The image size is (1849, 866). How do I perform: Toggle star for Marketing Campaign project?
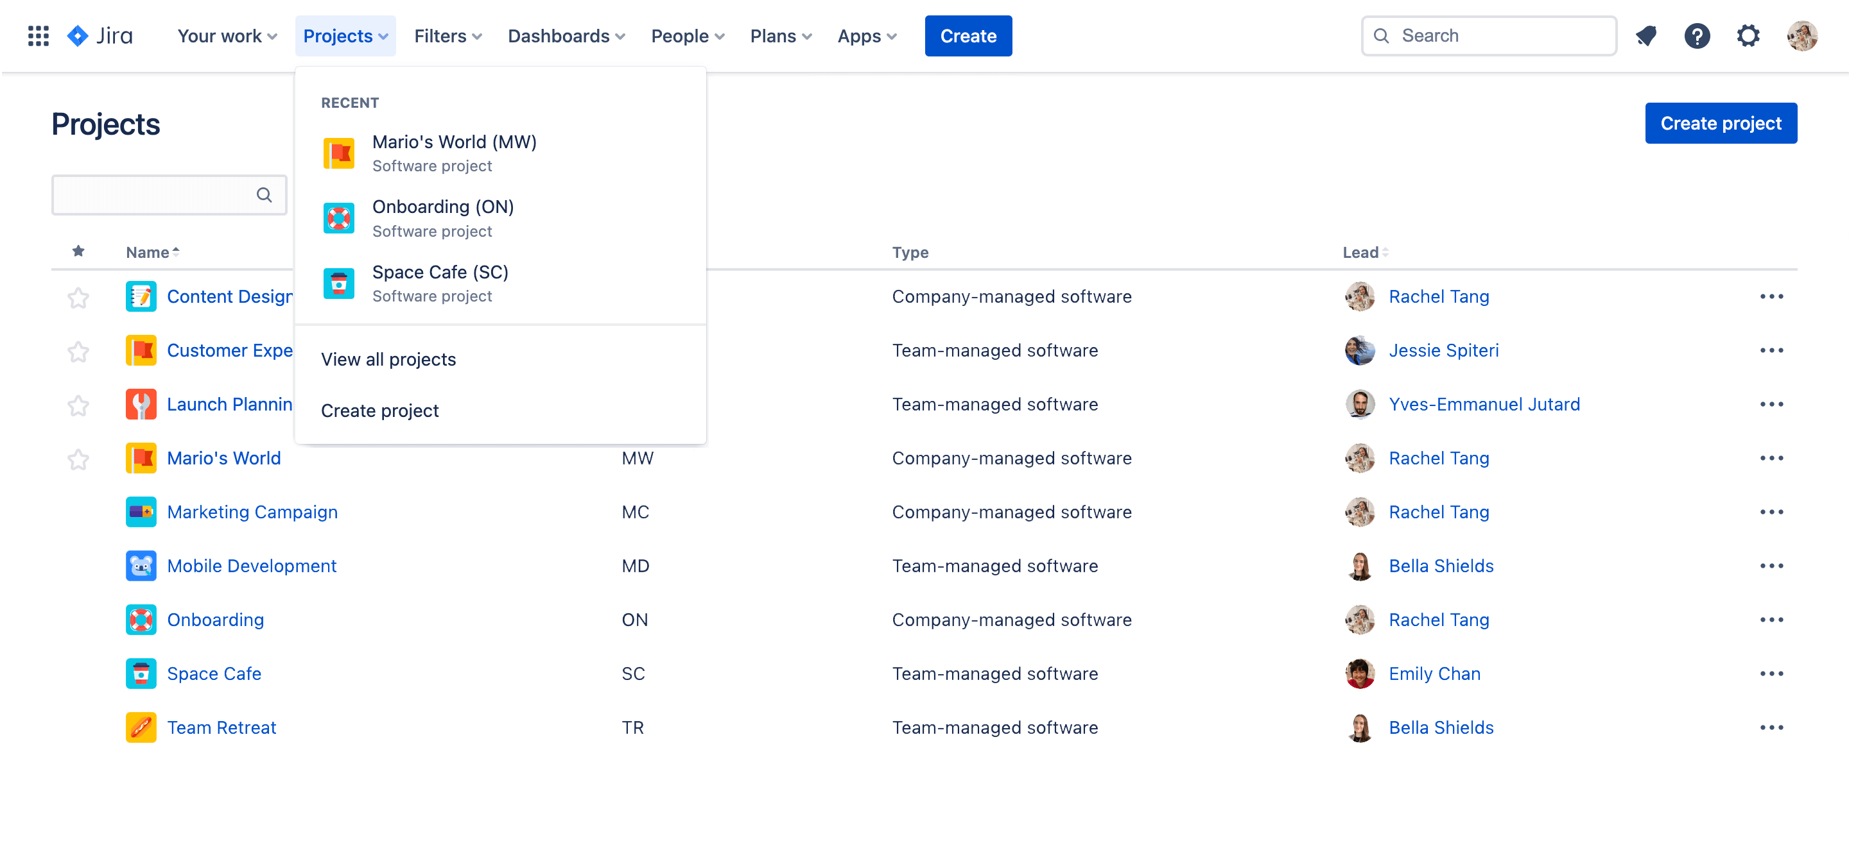click(x=79, y=511)
